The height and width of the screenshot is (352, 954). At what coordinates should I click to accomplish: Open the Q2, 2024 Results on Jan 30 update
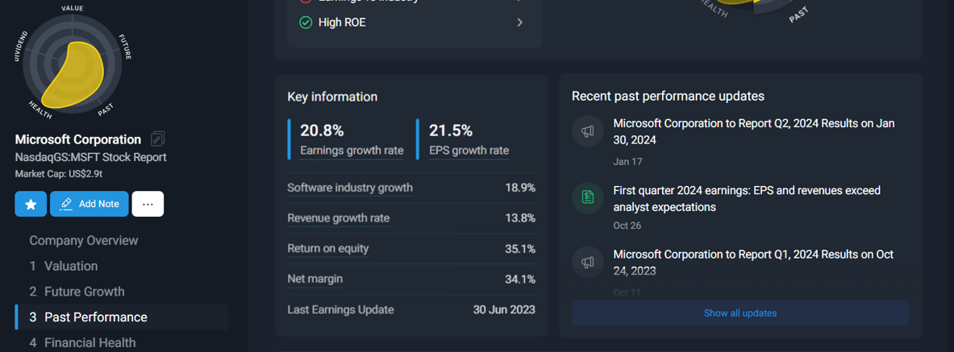(x=754, y=131)
